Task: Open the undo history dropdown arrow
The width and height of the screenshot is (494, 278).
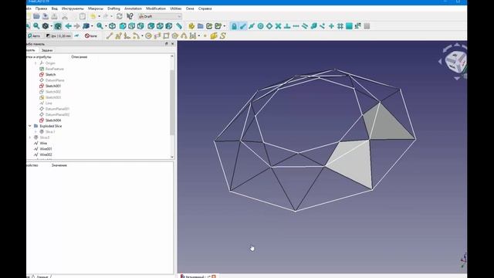Action: 99,16
